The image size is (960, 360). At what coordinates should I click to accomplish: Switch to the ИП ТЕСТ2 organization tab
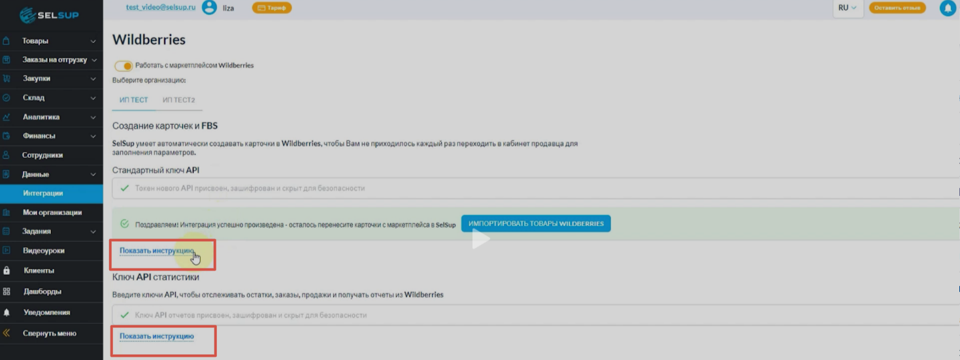coord(179,100)
